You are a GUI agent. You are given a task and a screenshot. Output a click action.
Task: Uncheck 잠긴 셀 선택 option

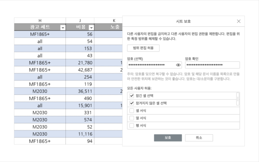pyautogui.click(x=132, y=96)
